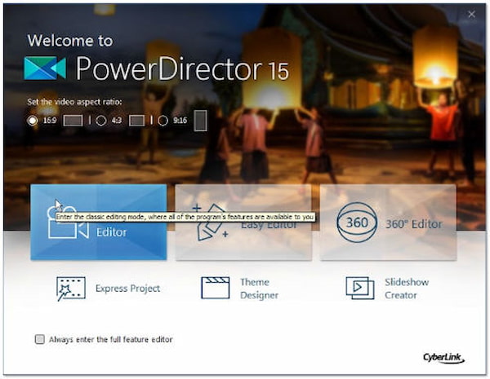Screen dimensions: 490x379
Task: Open Slideshow Creator
Action: pyautogui.click(x=387, y=289)
